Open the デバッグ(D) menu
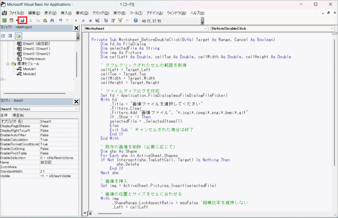 point(101,13)
